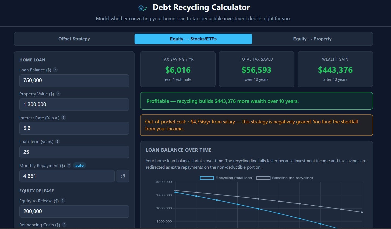Select the Interest Rate input field
Screen dimensions: 391x229
[x=74, y=128]
